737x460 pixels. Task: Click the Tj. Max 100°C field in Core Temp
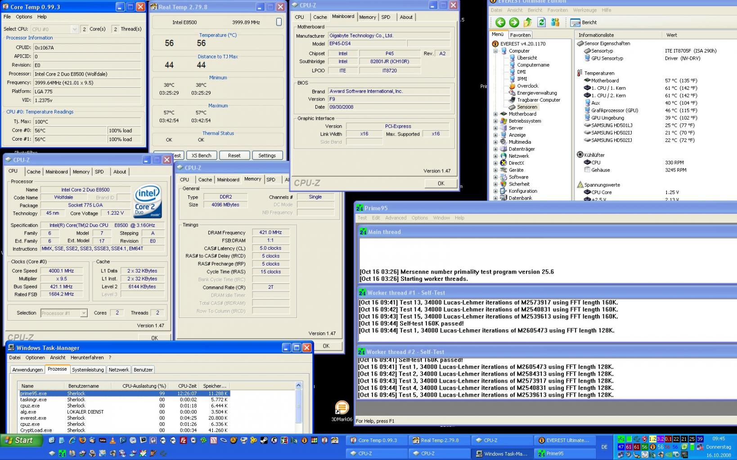pos(87,122)
